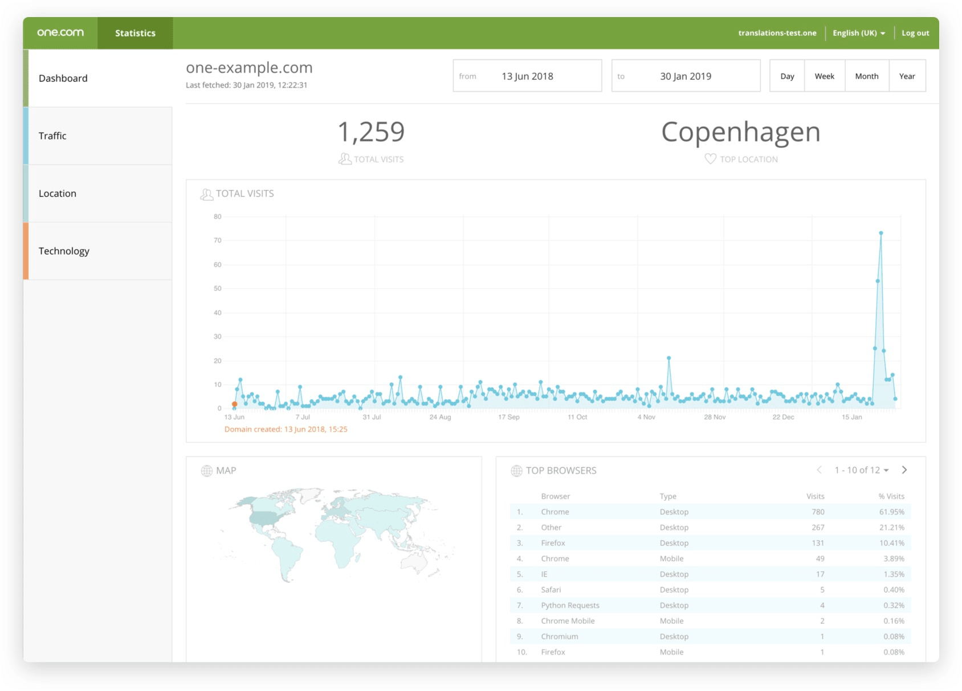Open the Statistics tab
The image size is (962, 691).
(135, 33)
